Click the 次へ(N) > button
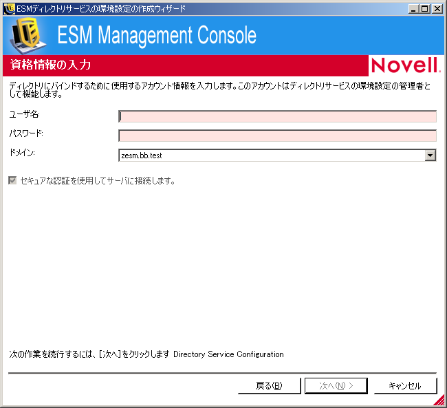Screen dimensions: 447x408 pyautogui.click(x=336, y=386)
